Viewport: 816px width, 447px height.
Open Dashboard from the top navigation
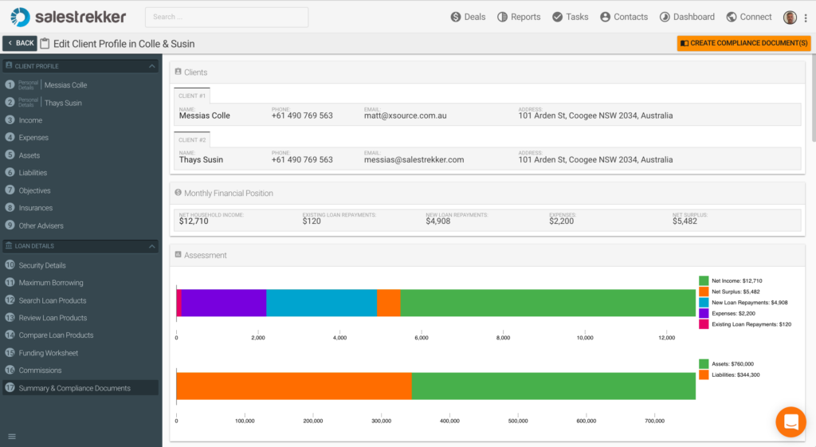pyautogui.click(x=687, y=18)
